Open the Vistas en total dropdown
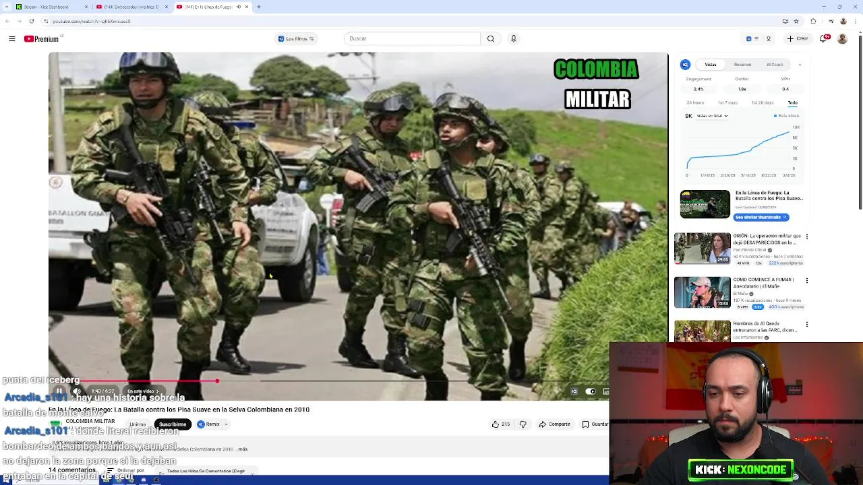 click(x=712, y=116)
